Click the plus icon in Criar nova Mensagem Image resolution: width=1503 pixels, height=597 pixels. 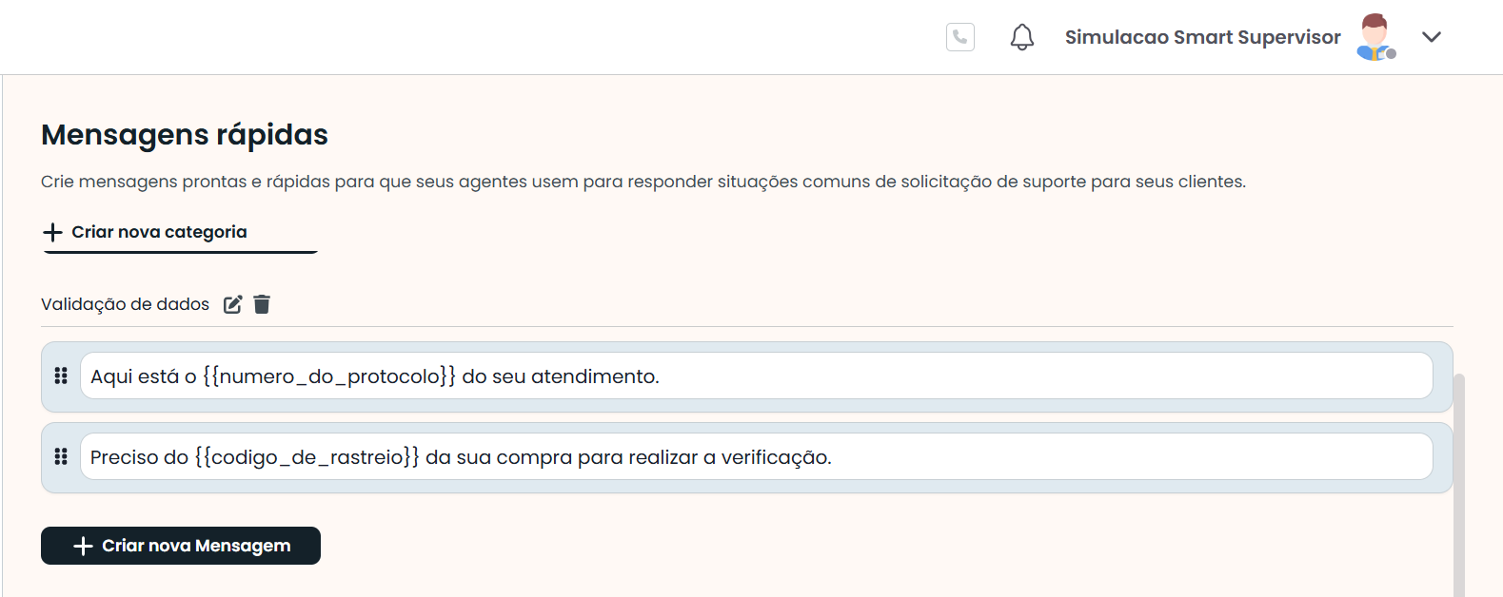click(x=84, y=546)
